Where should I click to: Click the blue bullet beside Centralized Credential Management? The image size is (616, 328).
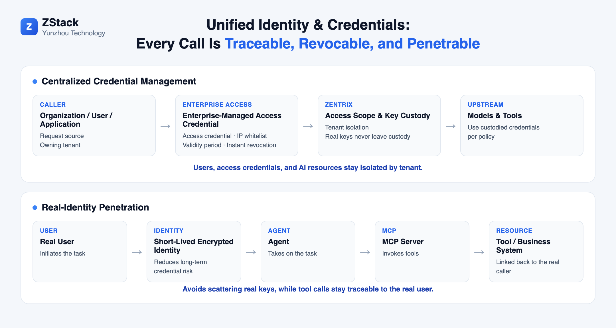tap(35, 82)
